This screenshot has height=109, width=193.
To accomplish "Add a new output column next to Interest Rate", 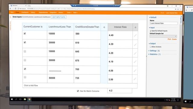I will point(135,27).
